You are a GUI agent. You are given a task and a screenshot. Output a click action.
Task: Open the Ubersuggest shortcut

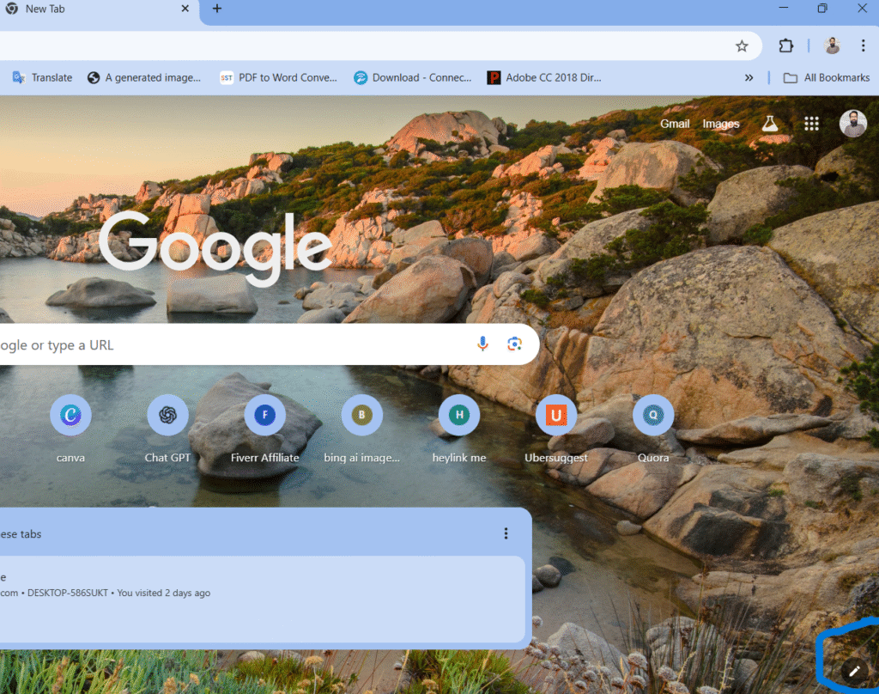click(x=556, y=415)
